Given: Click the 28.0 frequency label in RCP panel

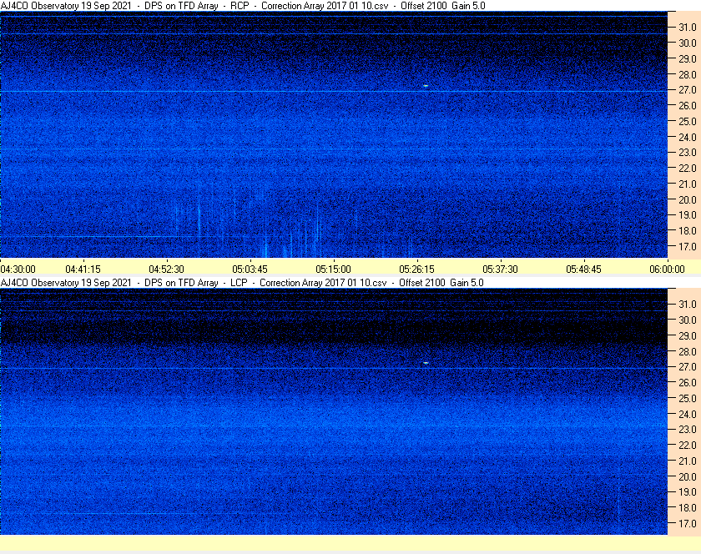Looking at the screenshot, I should coord(688,74).
